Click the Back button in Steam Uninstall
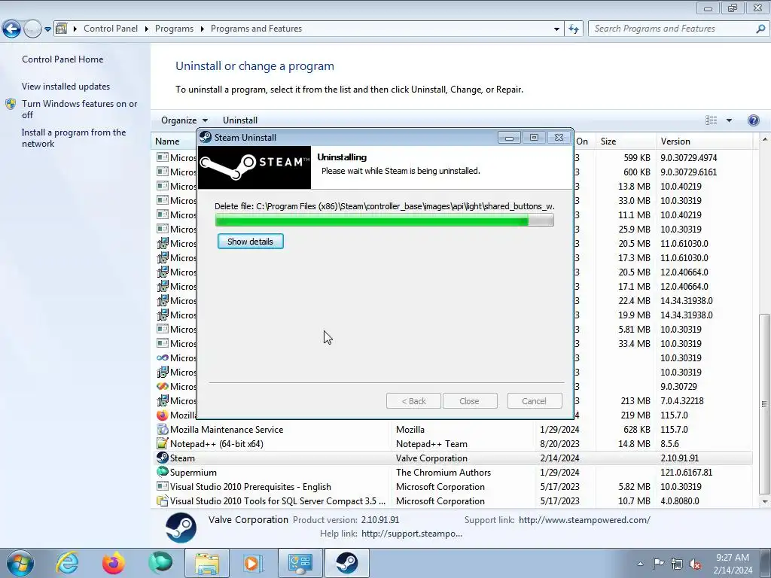 (414, 401)
